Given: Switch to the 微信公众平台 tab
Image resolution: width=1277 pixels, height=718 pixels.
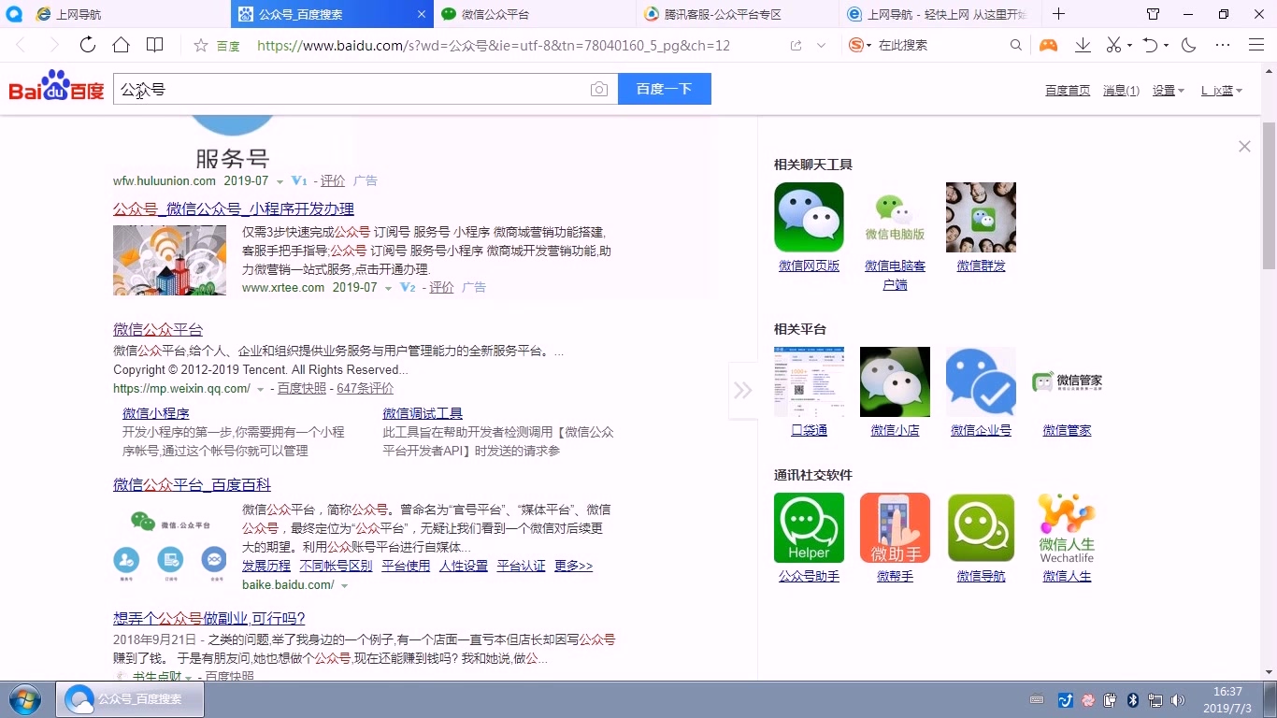Looking at the screenshot, I should click(x=536, y=14).
